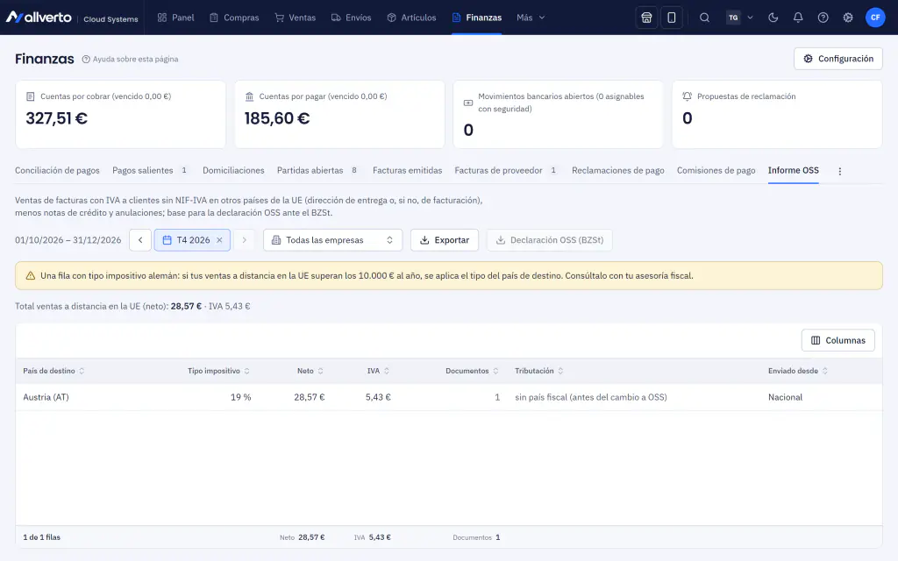Go to next quarter arrow
The image size is (898, 561).
[244, 240]
